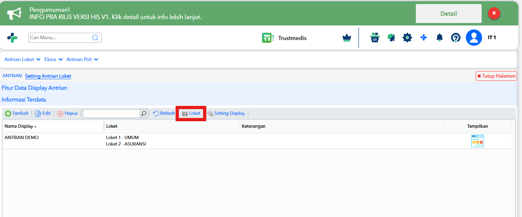Image resolution: width=522 pixels, height=217 pixels.
Task: Select the ANTRIAN DEMO row
Action: (257, 141)
